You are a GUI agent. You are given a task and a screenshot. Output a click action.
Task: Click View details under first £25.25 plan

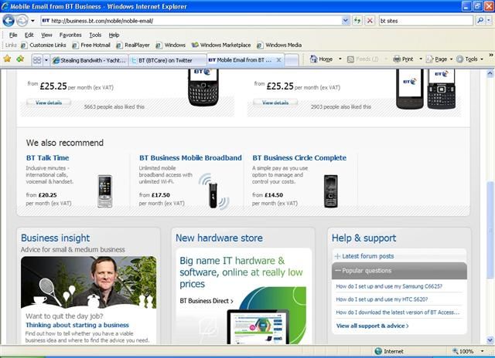[49, 103]
